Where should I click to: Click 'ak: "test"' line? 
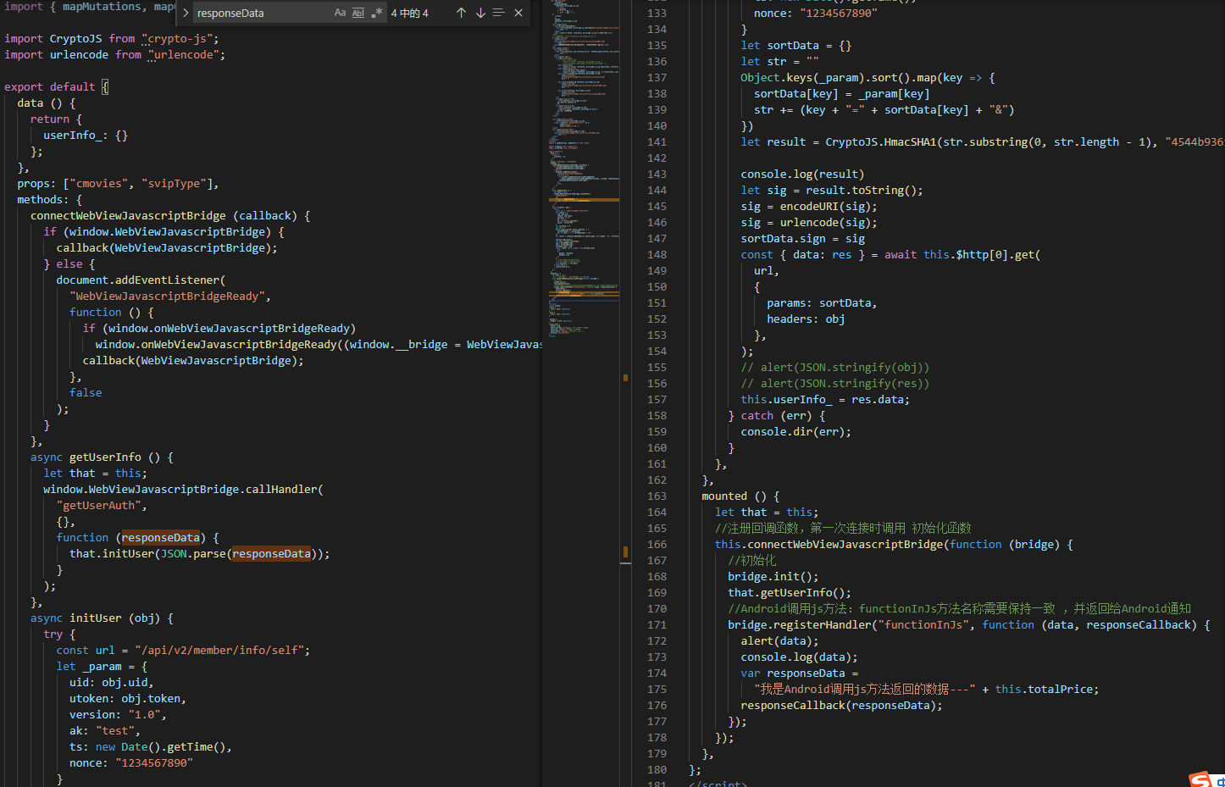[x=105, y=731]
